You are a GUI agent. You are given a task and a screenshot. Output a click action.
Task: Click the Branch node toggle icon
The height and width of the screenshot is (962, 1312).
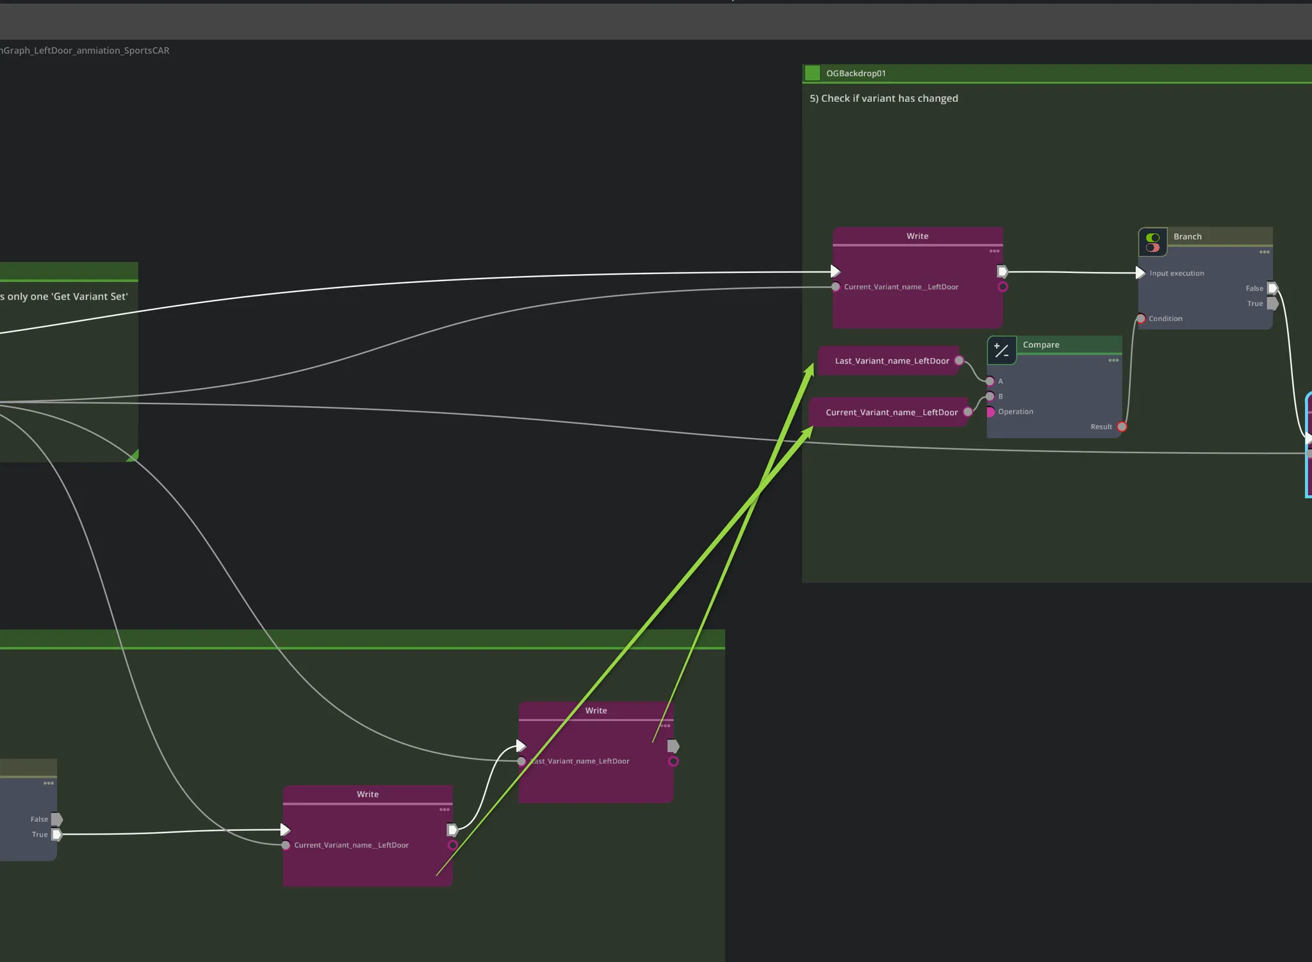click(x=1152, y=243)
